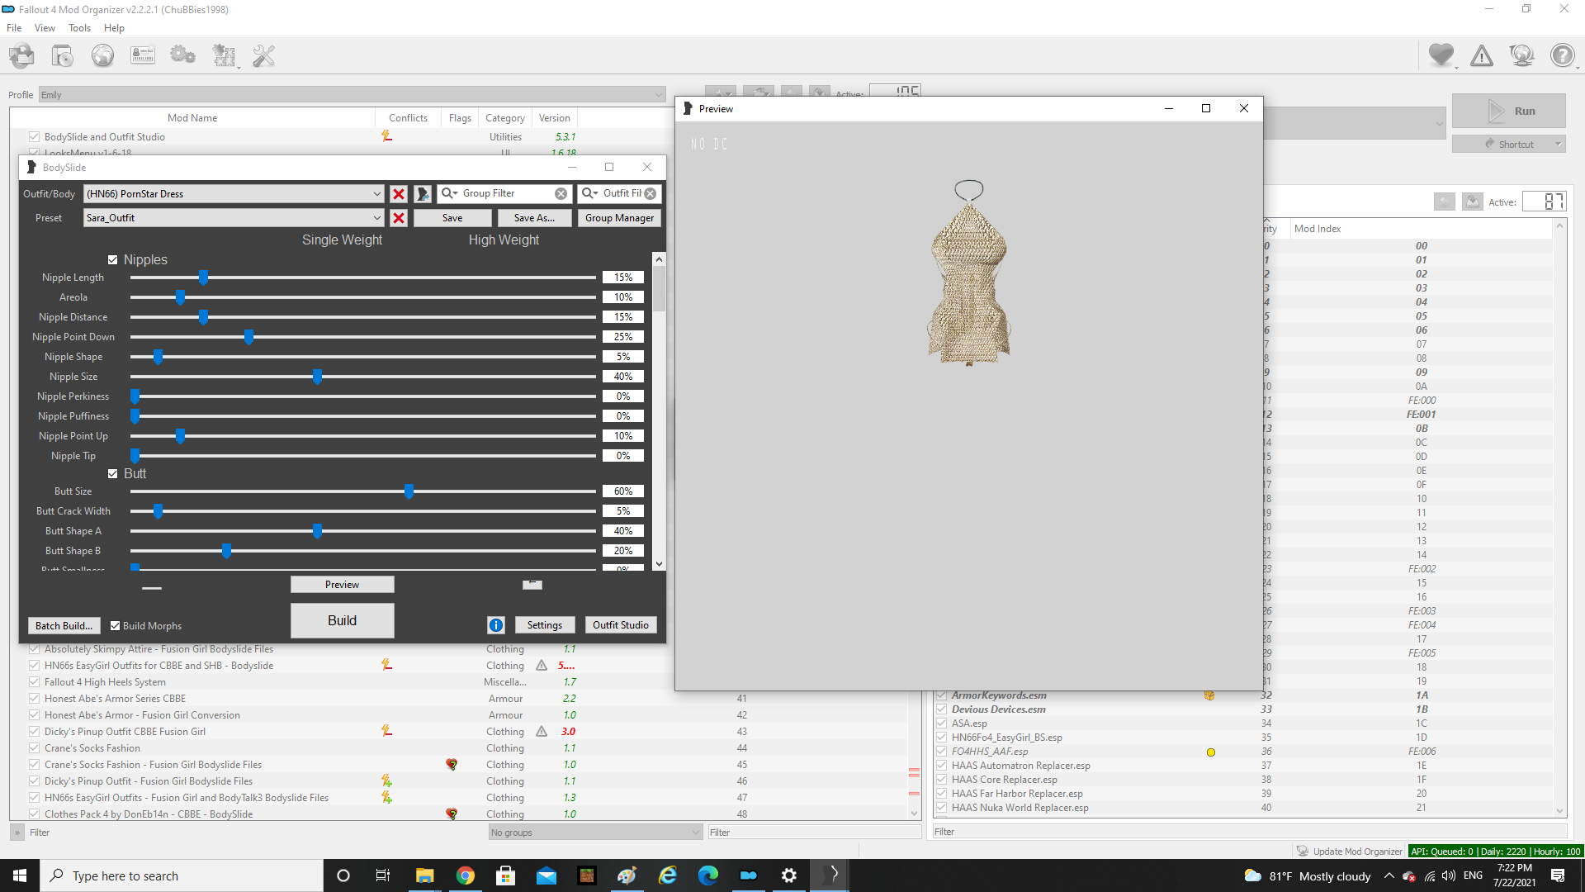Toggle the Nipples category checkbox
The image size is (1585, 892).
pyautogui.click(x=113, y=260)
